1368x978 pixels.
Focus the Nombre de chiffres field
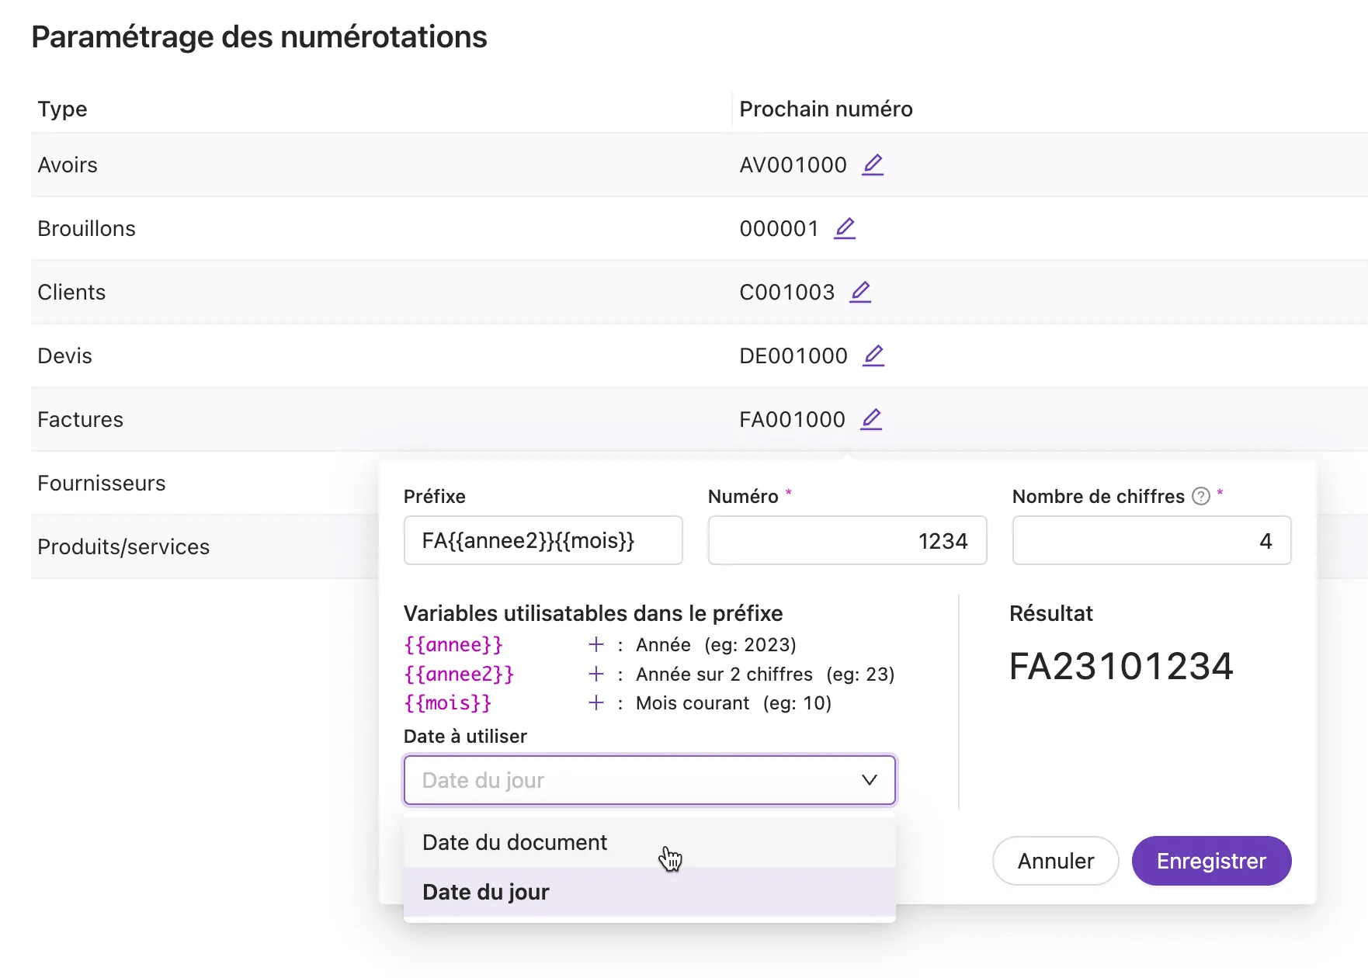point(1152,540)
